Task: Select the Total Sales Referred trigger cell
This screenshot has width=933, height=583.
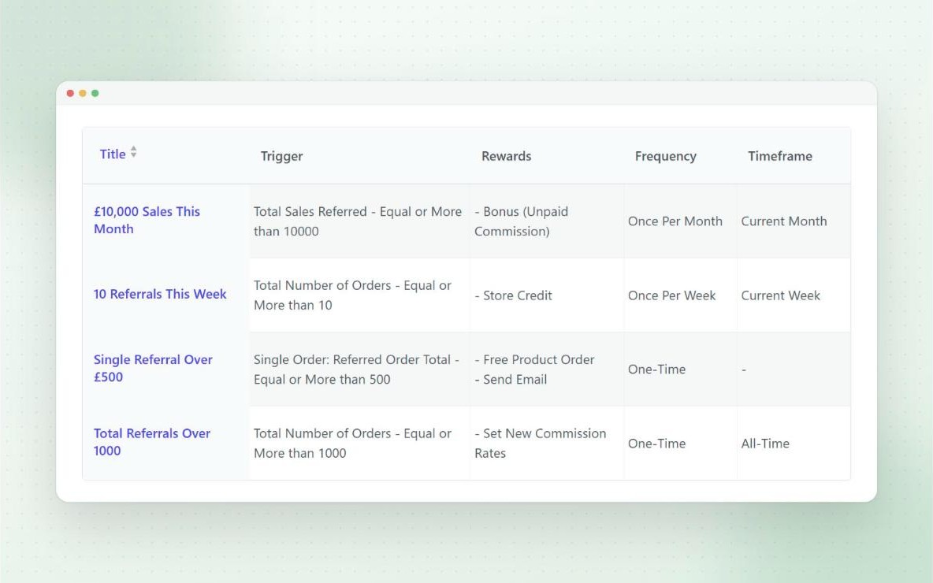Action: (x=358, y=221)
